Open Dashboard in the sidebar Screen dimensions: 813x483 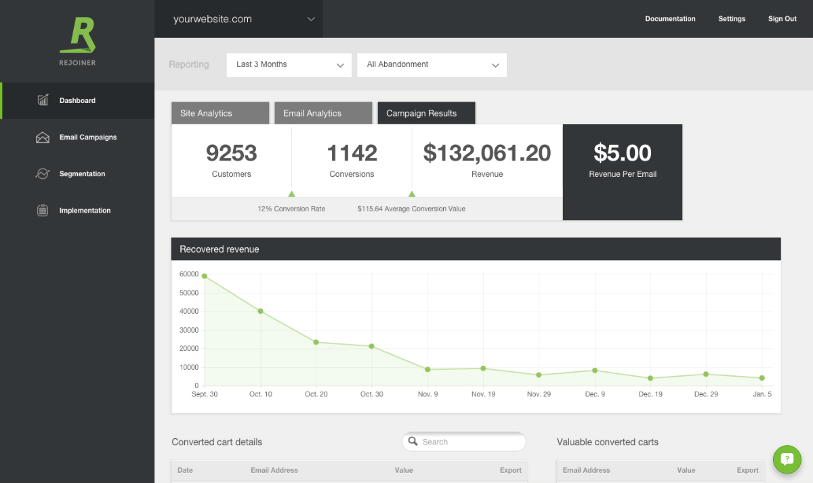click(77, 101)
